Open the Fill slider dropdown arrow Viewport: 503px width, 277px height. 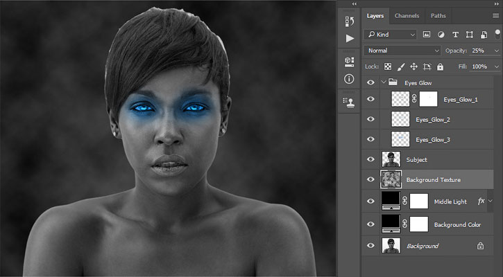pyautogui.click(x=497, y=66)
